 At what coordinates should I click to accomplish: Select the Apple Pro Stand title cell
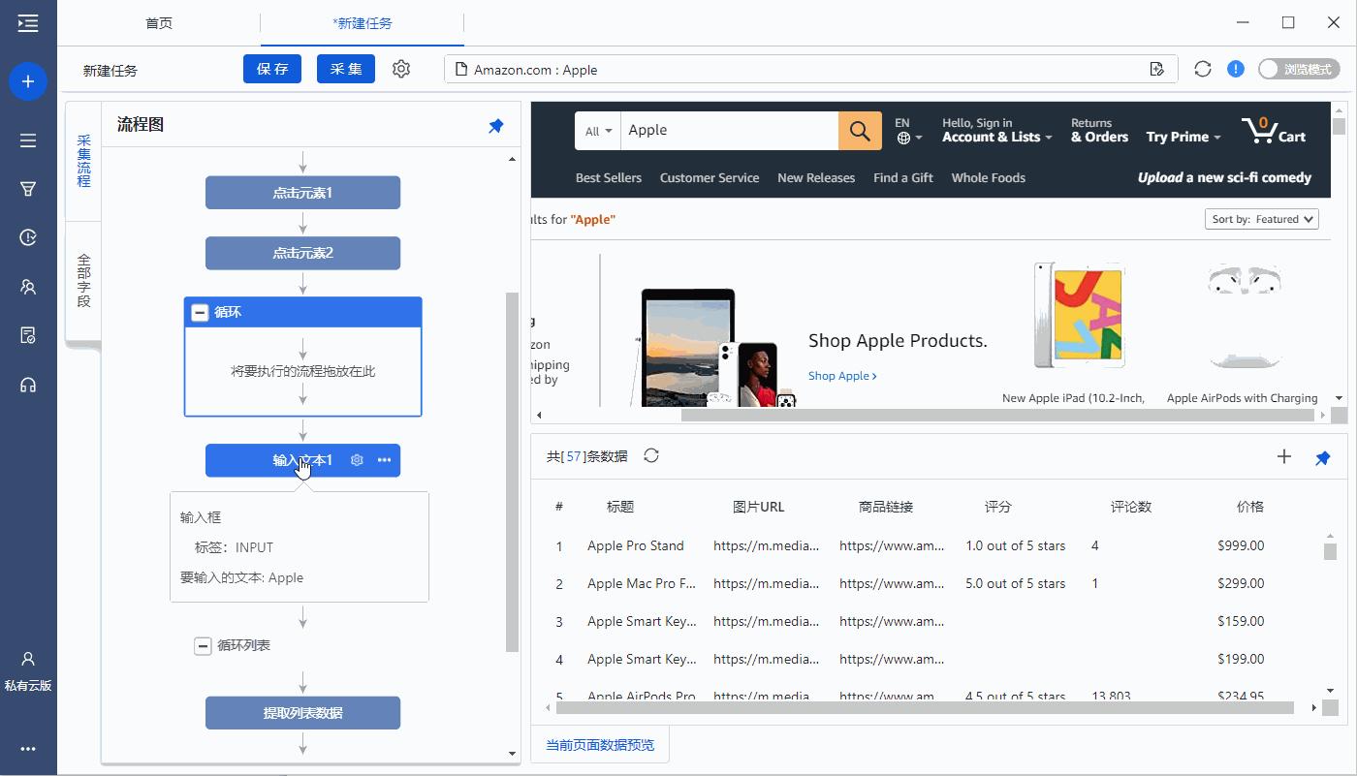[636, 546]
